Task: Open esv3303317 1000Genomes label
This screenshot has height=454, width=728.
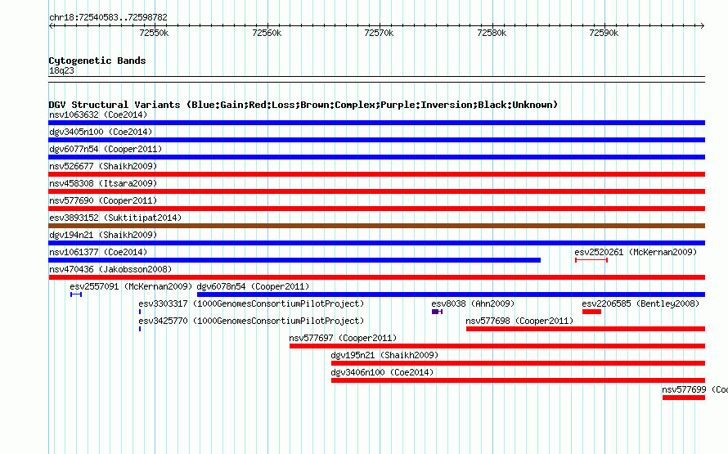Action: [251, 303]
